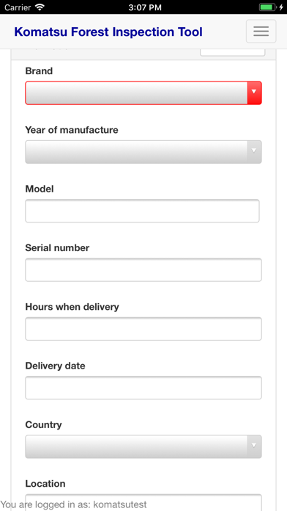Screen dimensions: 287x511
Task: Click the Location input field
Action: (x=143, y=502)
